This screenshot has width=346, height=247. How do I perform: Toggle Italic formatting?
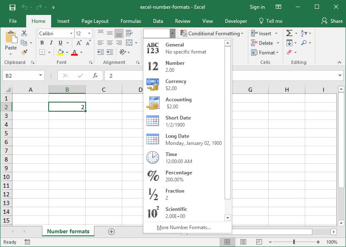click(x=51, y=43)
